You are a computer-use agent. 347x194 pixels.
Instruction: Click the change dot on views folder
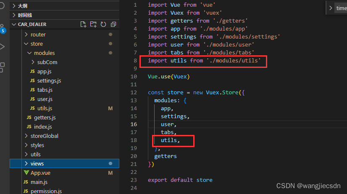coord(110,163)
